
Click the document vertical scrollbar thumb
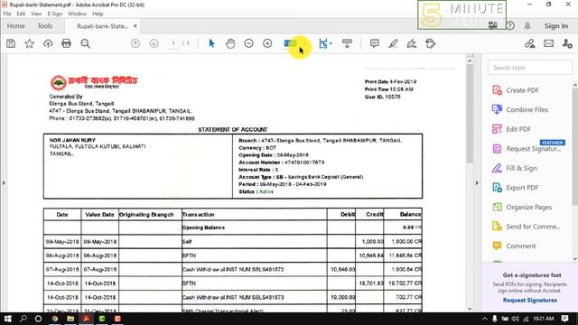(470, 115)
